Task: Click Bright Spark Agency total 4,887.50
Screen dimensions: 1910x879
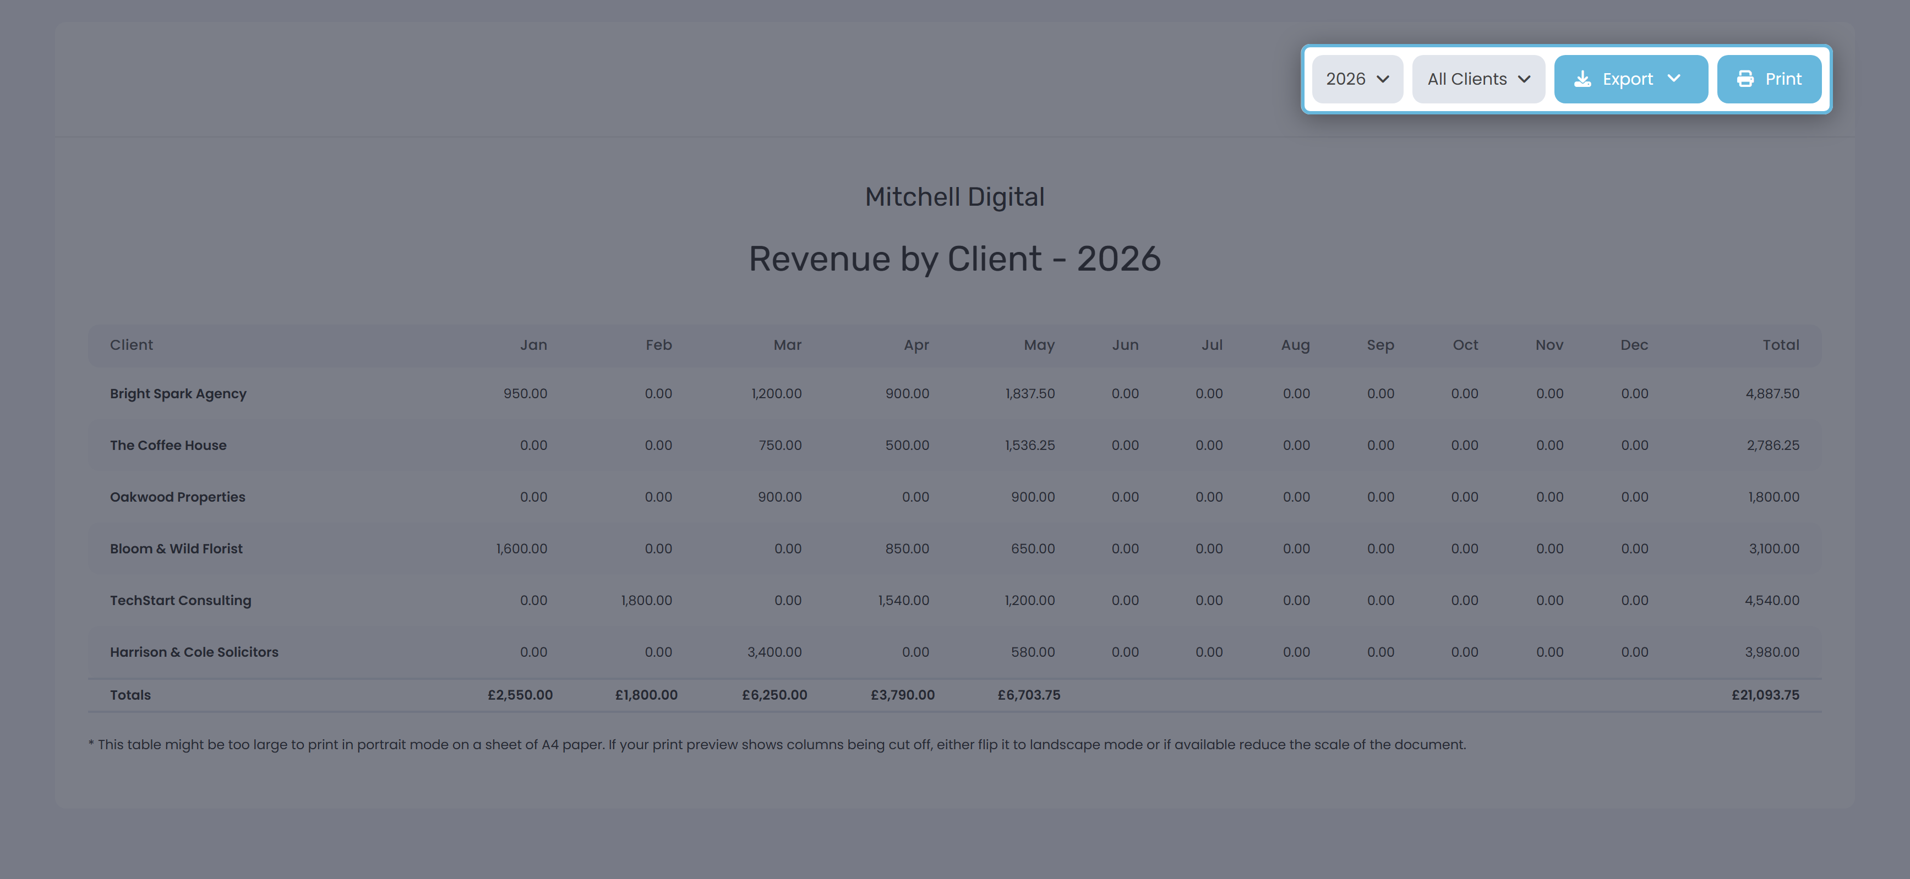Action: tap(1772, 393)
